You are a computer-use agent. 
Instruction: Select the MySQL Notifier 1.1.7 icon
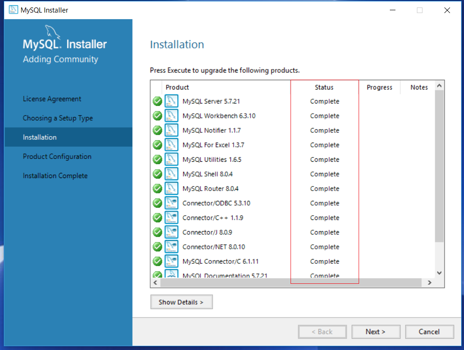point(172,130)
